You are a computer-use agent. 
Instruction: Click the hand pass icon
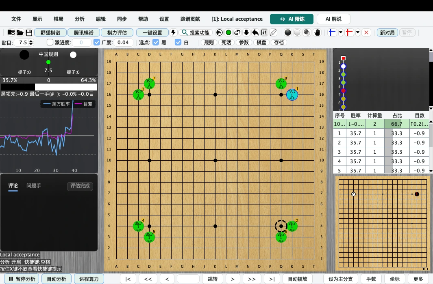pos(317,32)
